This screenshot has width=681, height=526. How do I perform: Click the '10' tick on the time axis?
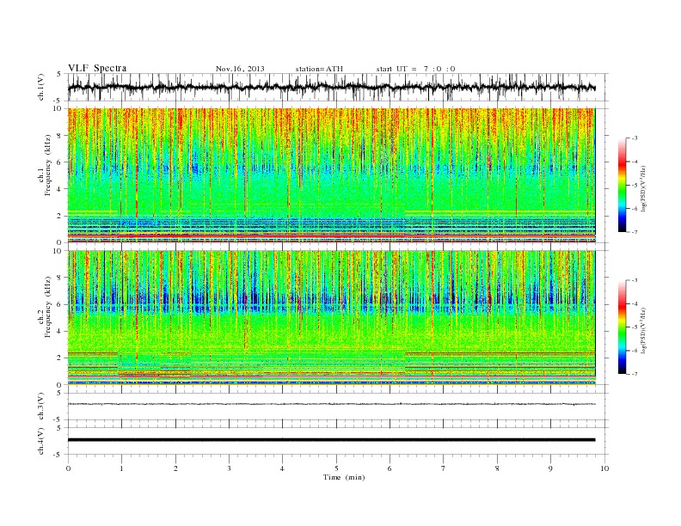[604, 468]
